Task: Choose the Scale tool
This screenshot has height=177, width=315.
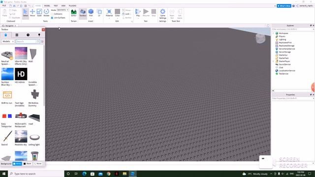Action: click(39, 13)
